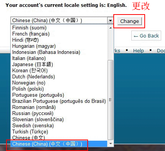Pick Brazilian Portuguese option
Screen dimensions: 165x151
tap(59, 101)
